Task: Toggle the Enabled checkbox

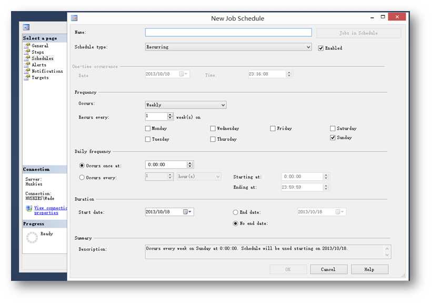Action: [x=320, y=48]
